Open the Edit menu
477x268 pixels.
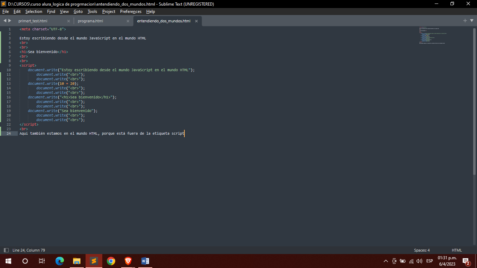[17, 12]
